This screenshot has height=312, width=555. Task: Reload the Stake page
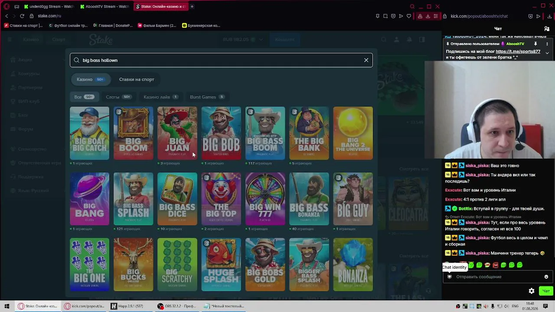pyautogui.click(x=22, y=16)
